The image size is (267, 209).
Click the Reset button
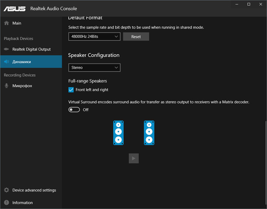coord(136,37)
